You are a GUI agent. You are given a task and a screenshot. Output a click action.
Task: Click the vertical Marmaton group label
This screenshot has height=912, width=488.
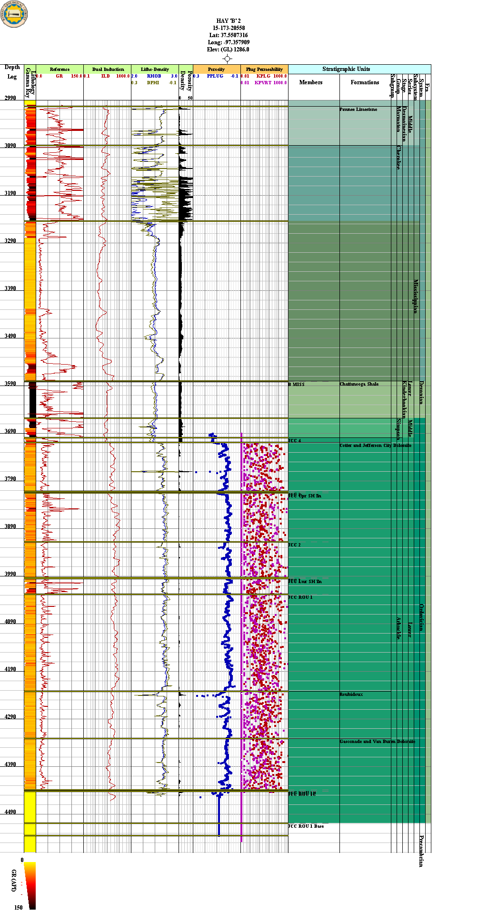click(x=398, y=119)
